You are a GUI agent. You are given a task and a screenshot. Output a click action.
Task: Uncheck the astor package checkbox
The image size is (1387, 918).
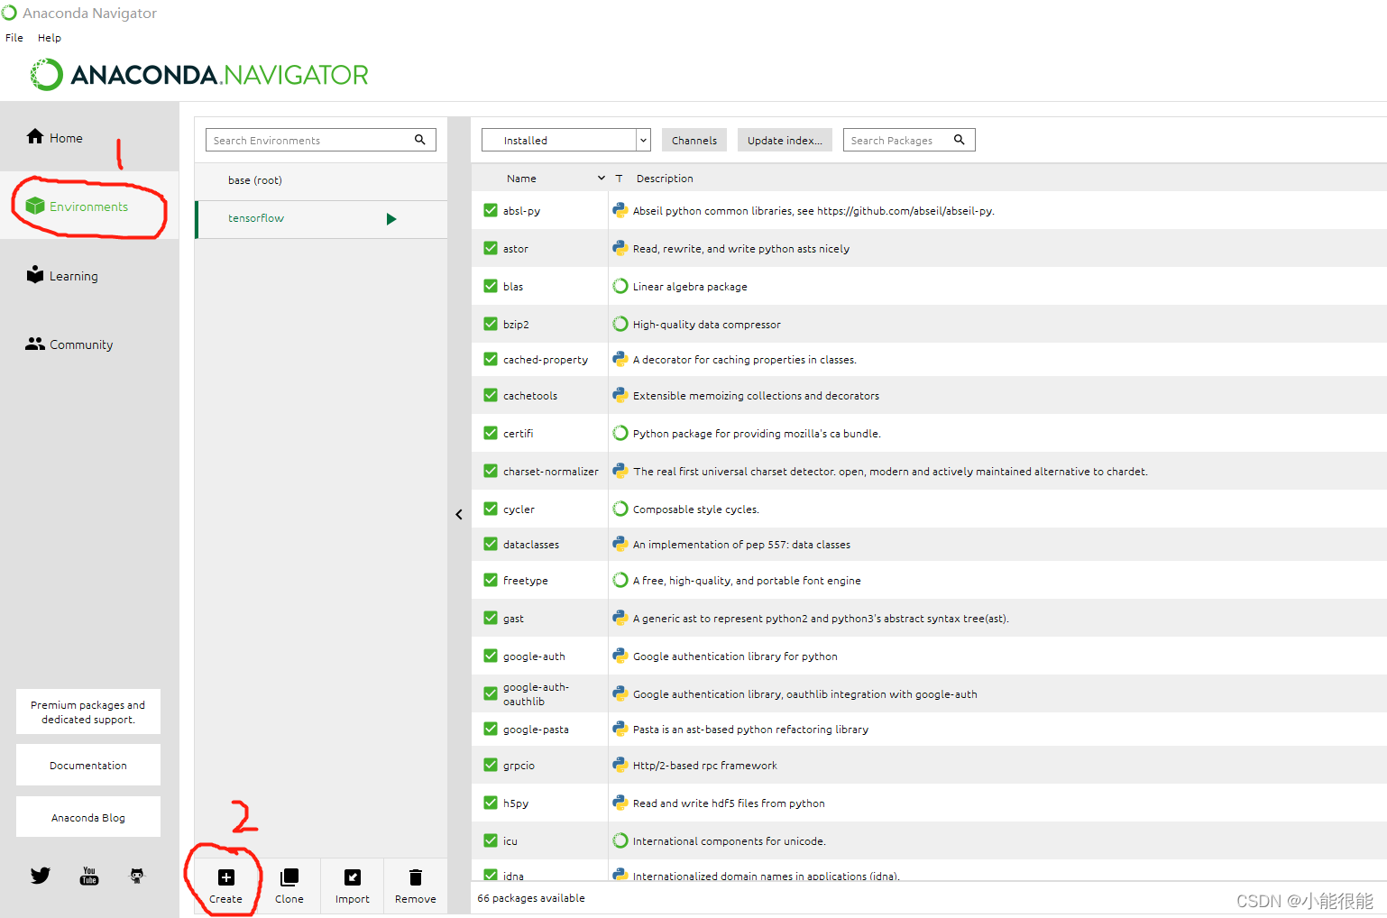click(491, 248)
